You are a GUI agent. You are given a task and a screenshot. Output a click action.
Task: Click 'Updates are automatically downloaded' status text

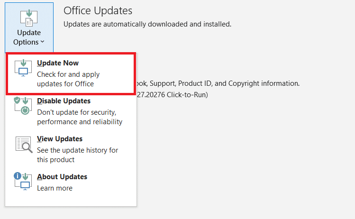147,24
